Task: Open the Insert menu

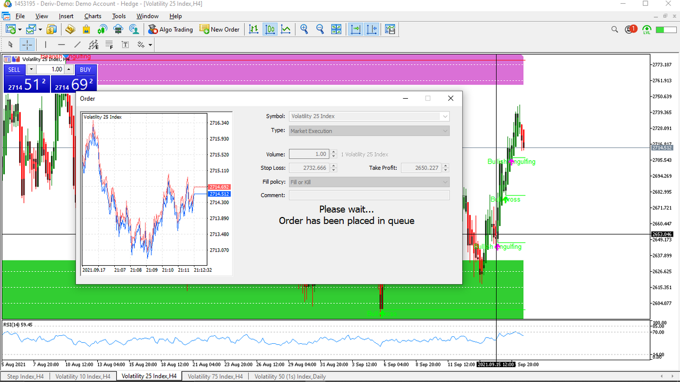Action: click(66, 16)
